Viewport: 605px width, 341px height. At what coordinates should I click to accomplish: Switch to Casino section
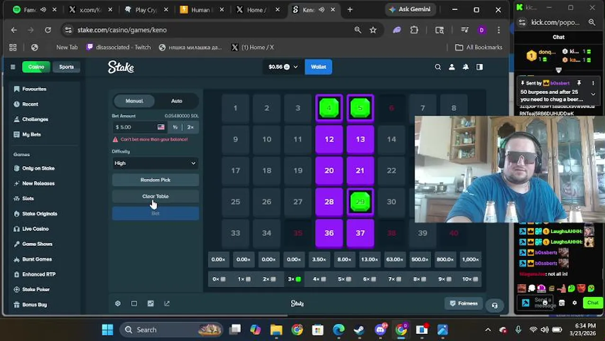pos(36,67)
